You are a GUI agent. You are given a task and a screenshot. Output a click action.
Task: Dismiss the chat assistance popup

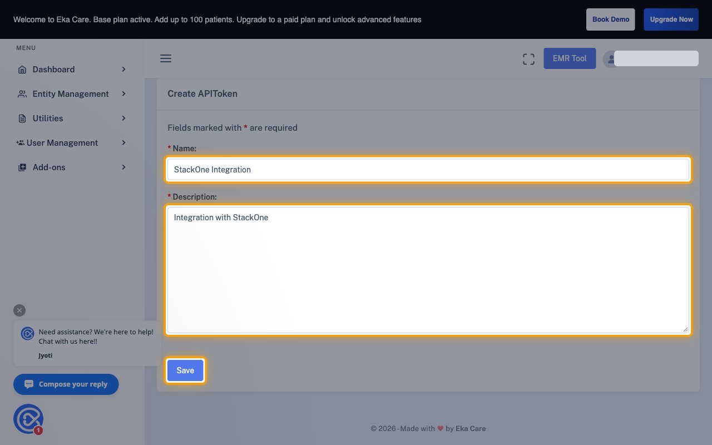point(19,310)
